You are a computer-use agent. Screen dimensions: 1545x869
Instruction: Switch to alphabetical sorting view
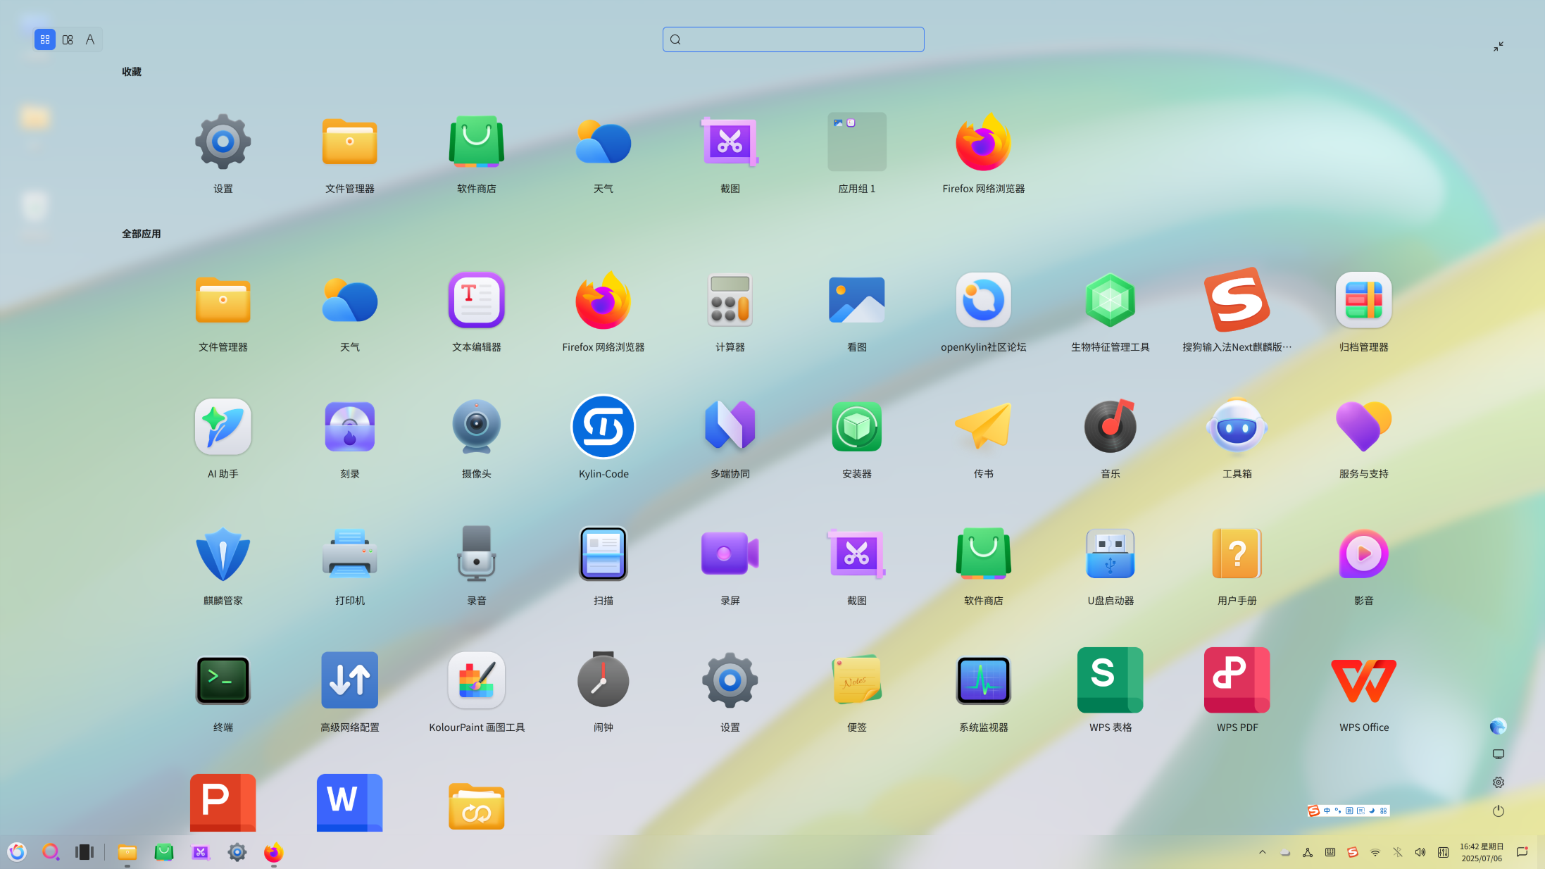click(90, 39)
